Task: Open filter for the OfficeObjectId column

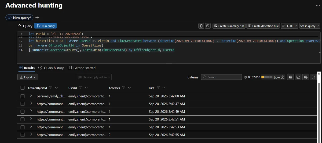Action: click(51, 88)
